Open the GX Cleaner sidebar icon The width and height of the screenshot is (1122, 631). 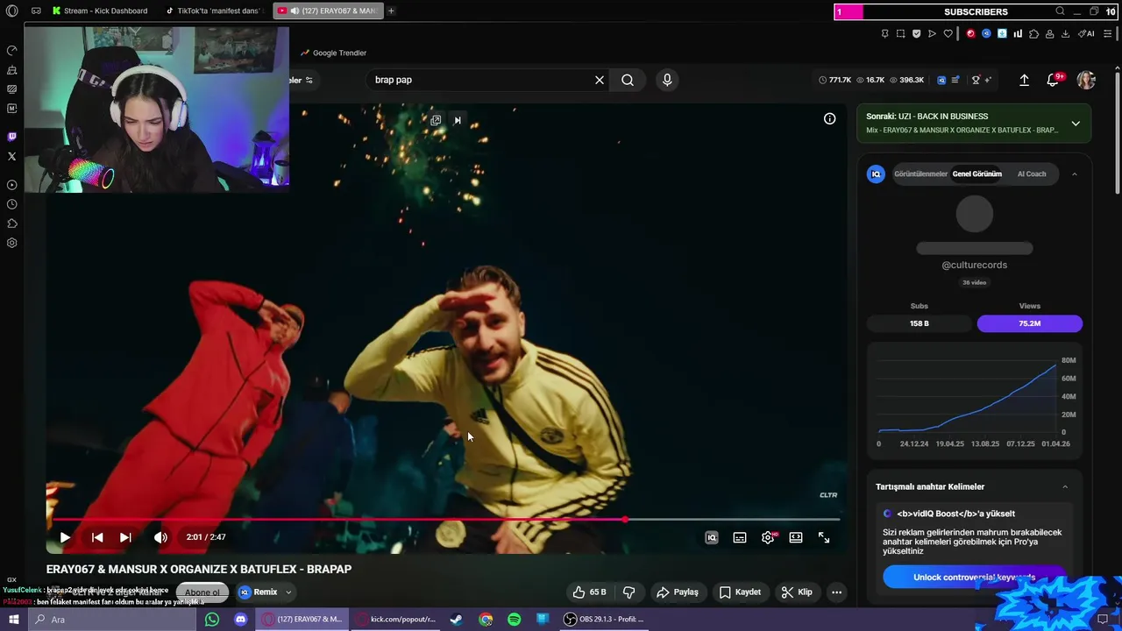(x=11, y=69)
